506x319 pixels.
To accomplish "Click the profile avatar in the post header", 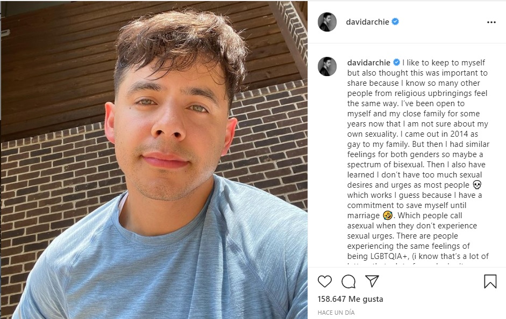I will (327, 22).
